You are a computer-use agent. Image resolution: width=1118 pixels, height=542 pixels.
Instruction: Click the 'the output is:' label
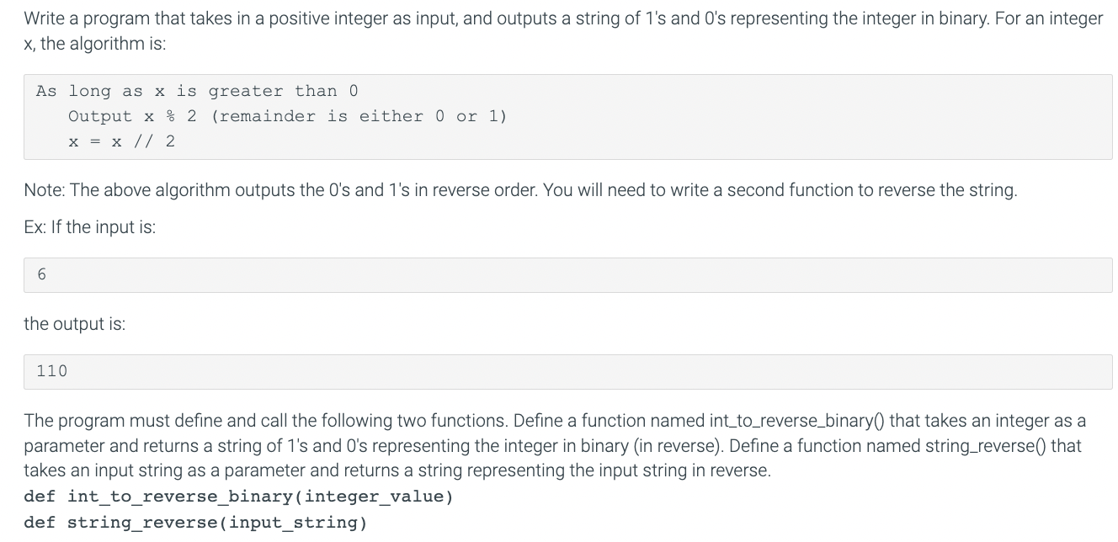point(75,324)
